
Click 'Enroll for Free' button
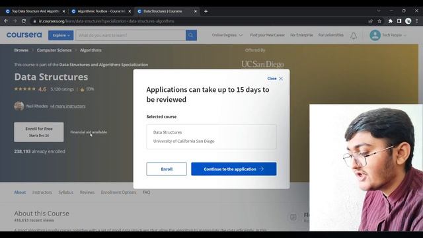pos(39,132)
